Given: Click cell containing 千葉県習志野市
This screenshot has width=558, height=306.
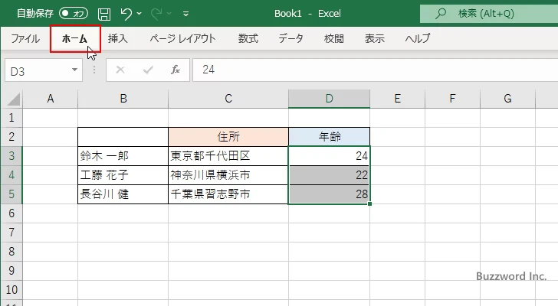Looking at the screenshot, I should tap(228, 194).
